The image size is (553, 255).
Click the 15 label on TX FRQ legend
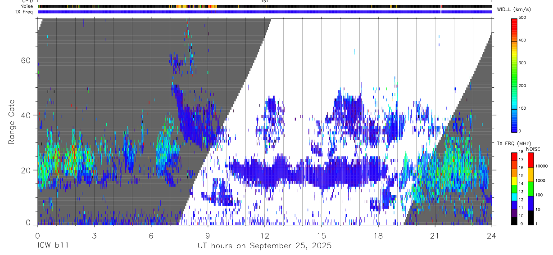[521, 176]
